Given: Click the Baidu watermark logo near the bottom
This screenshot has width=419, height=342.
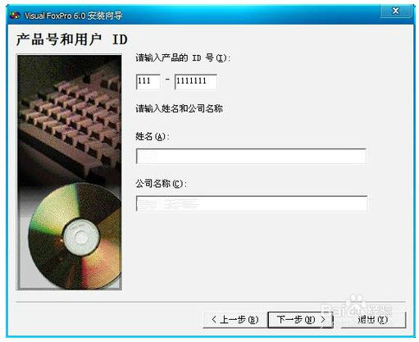Looking at the screenshot, I should pos(357,308).
